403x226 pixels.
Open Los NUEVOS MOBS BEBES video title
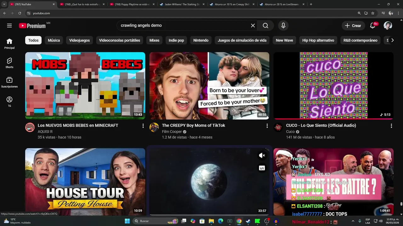(x=78, y=126)
